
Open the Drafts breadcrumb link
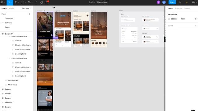[92, 2]
